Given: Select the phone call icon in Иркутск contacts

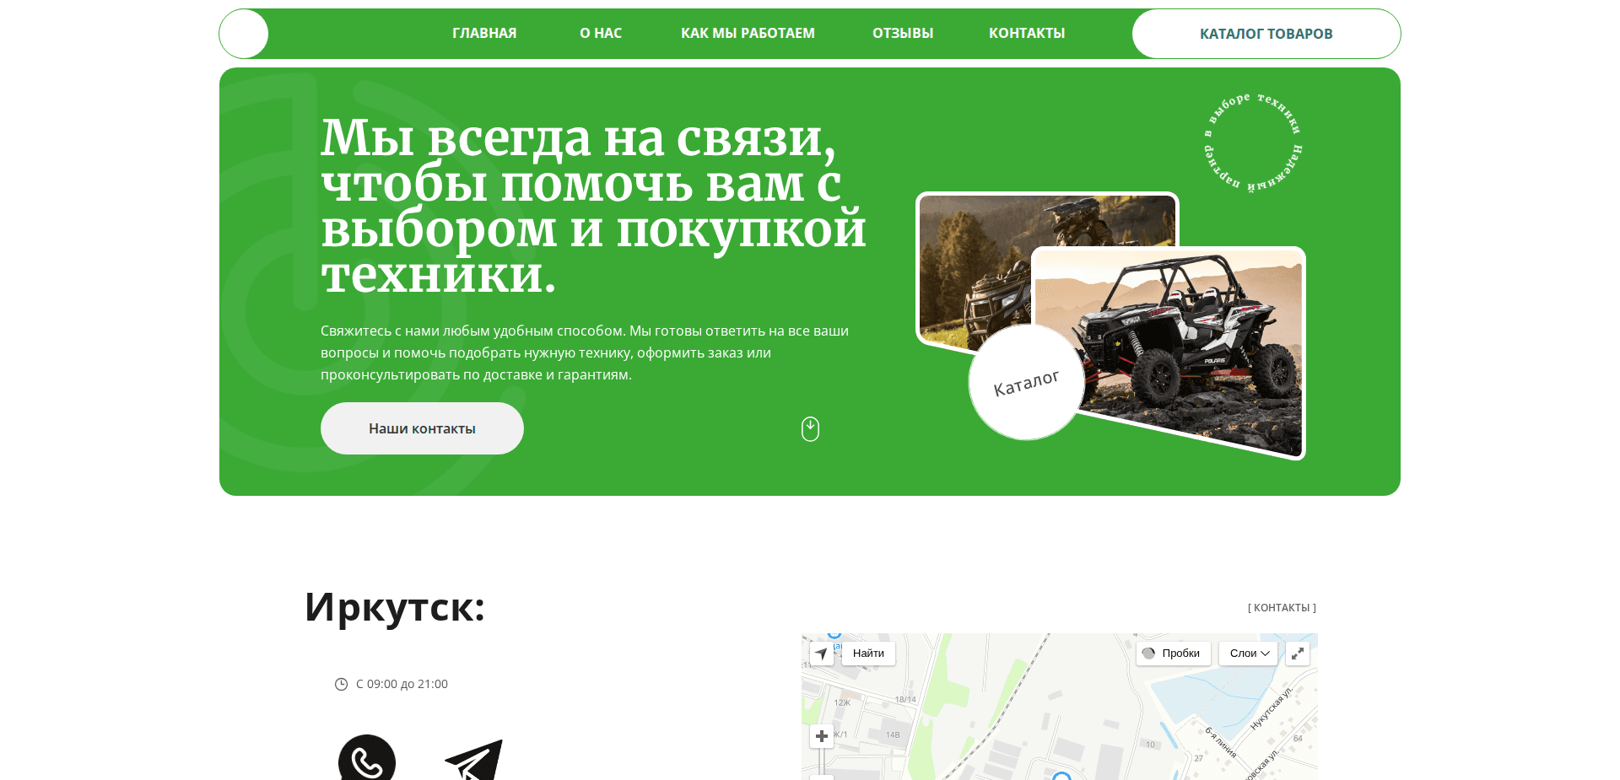Looking at the screenshot, I should point(367,760).
